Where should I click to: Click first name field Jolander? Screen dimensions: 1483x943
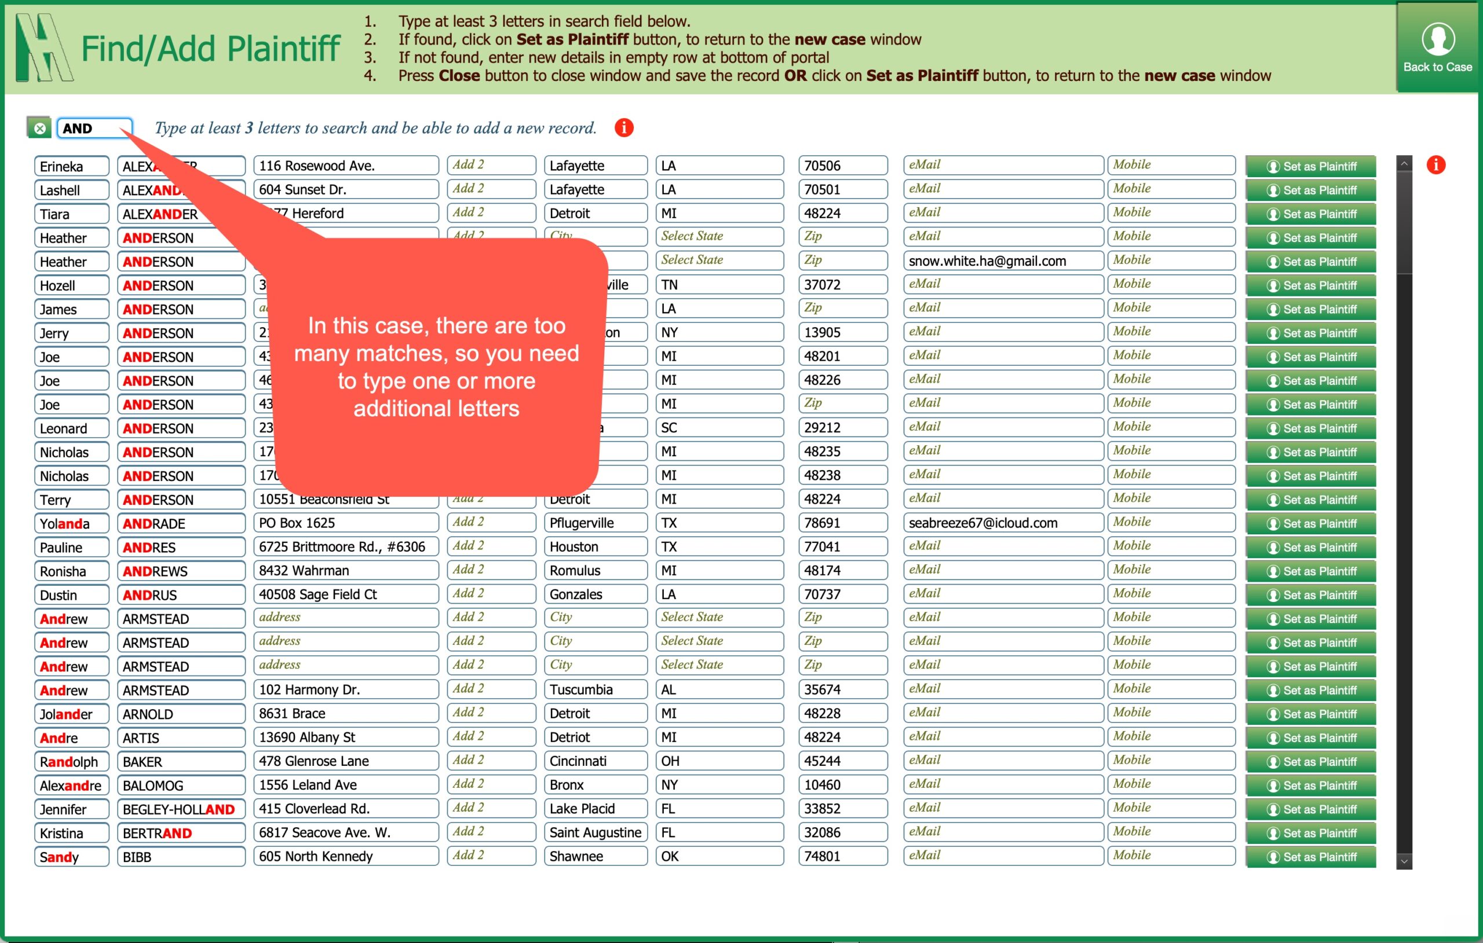[x=71, y=714]
